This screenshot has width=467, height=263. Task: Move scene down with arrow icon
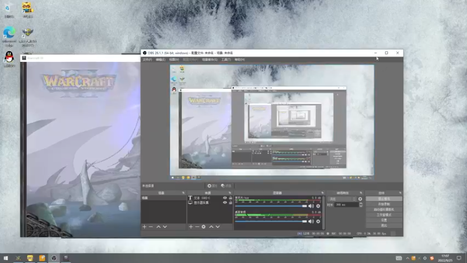click(x=165, y=227)
